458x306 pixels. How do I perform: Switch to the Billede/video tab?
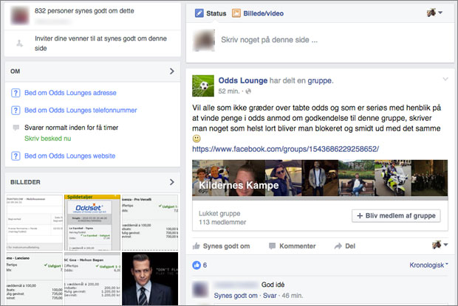click(x=262, y=13)
